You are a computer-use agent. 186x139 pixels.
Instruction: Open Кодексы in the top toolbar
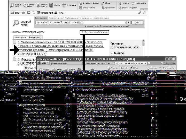point(55,5)
